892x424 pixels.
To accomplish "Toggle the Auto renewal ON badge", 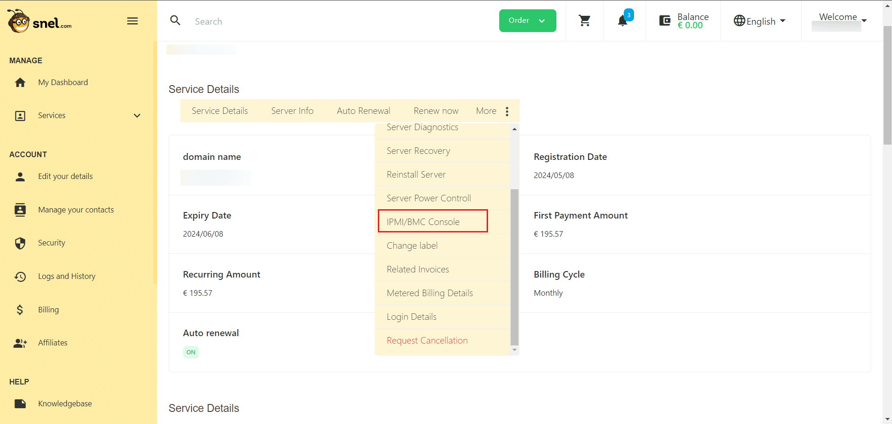I will 191,352.
